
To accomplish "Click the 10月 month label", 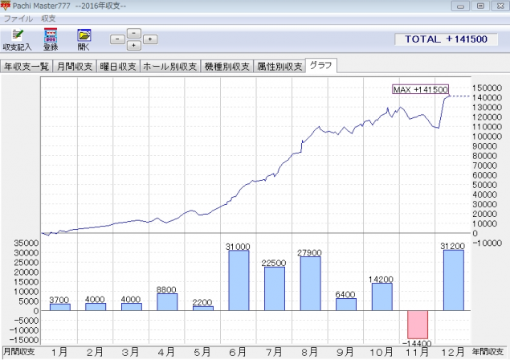I will 381,352.
